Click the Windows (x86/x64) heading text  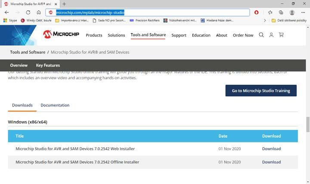click(28, 122)
